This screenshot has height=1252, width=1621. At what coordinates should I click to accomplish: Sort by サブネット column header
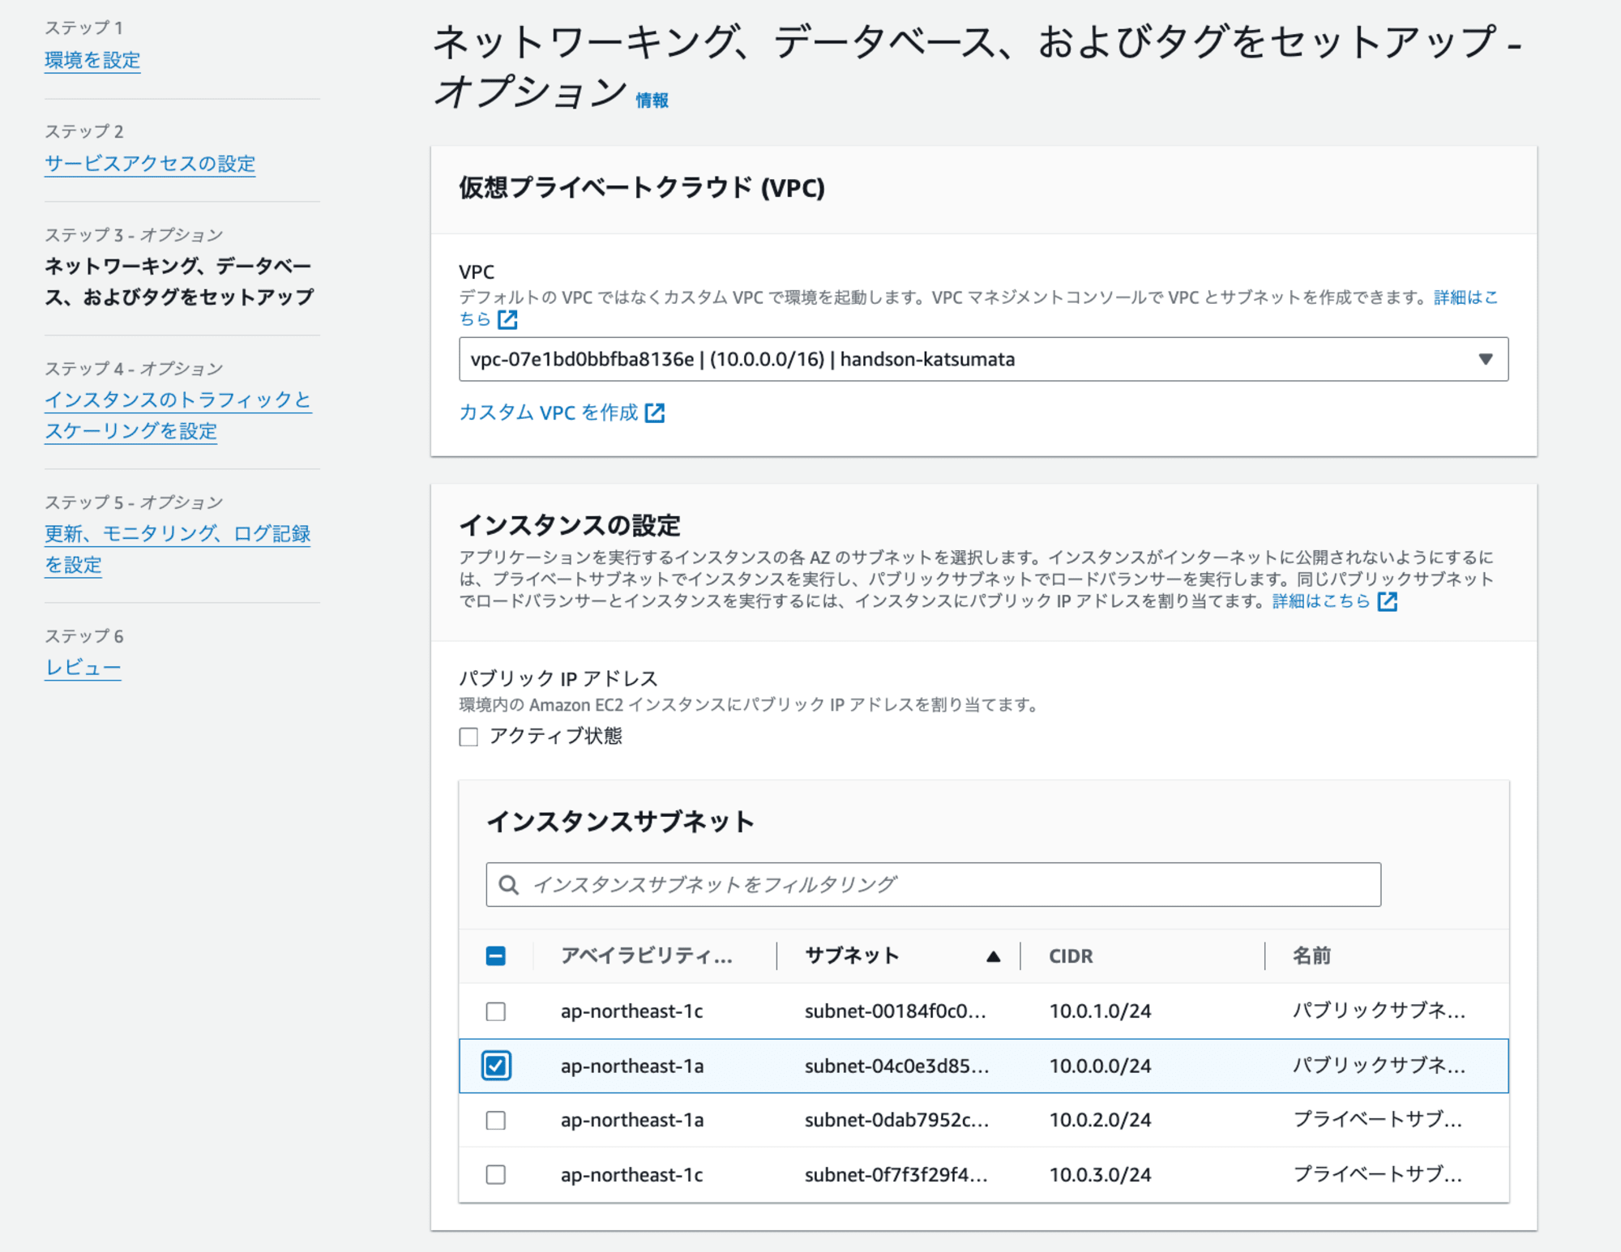tap(852, 956)
